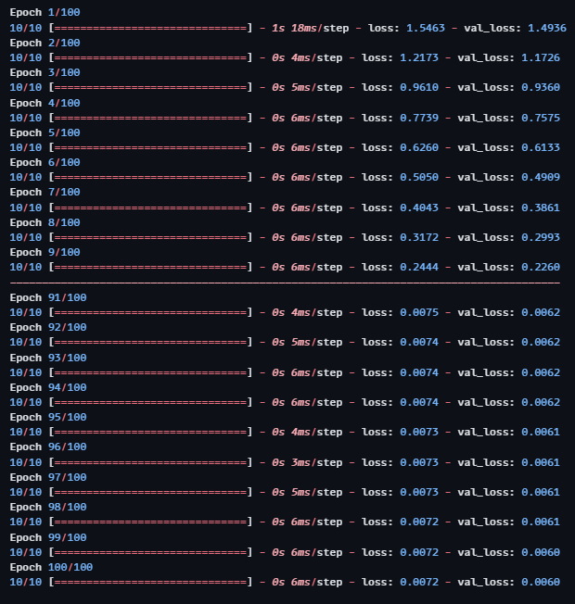
Task: Select the val_loss value 1.1726
Action: [541, 57]
